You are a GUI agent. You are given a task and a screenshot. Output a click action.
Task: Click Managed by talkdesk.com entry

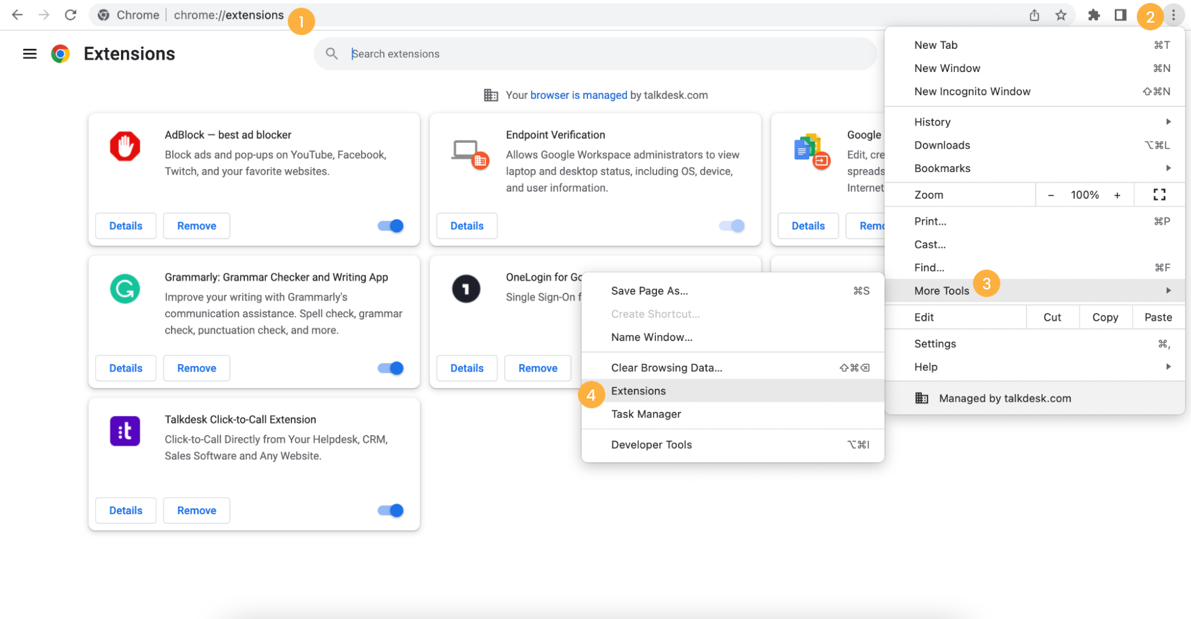(1035, 398)
